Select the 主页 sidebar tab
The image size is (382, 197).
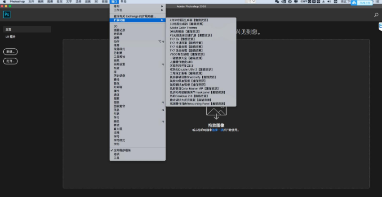(27, 30)
